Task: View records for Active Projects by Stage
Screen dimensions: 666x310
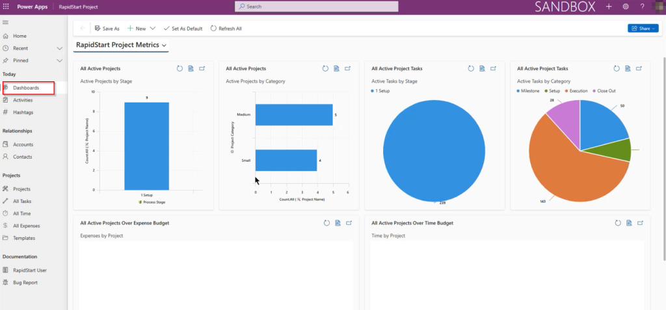Action: (191, 68)
